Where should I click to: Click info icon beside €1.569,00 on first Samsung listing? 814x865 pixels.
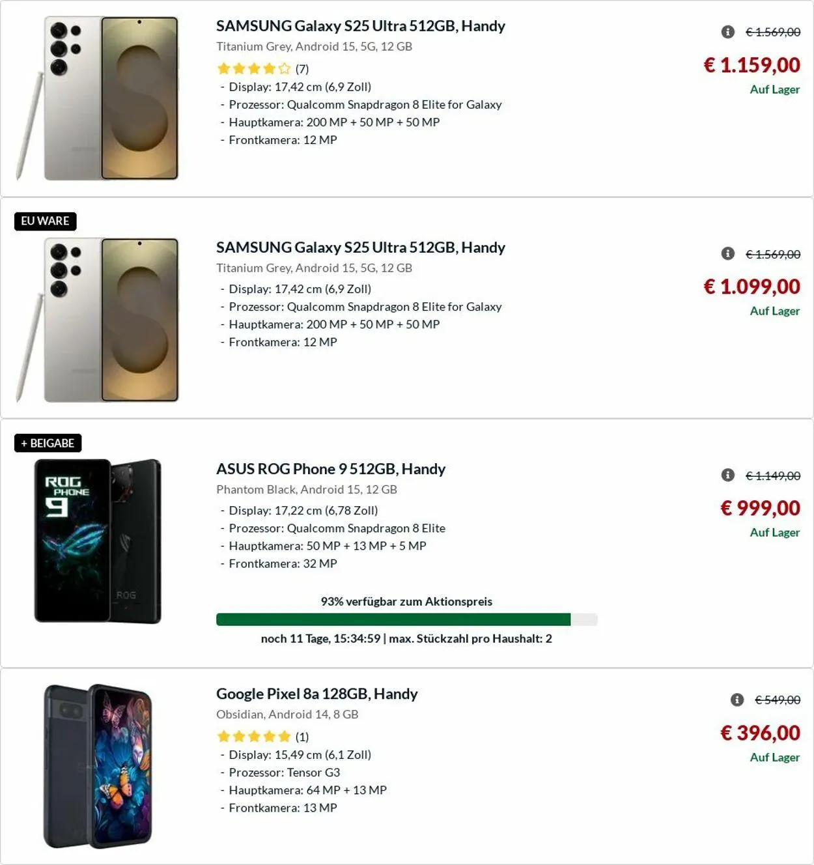[x=728, y=32]
